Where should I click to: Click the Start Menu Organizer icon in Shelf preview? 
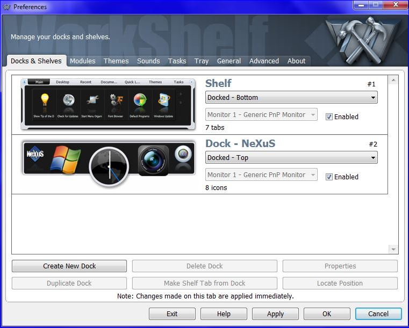92,99
